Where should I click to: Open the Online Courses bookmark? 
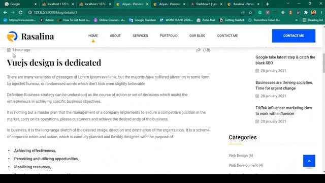110,20
